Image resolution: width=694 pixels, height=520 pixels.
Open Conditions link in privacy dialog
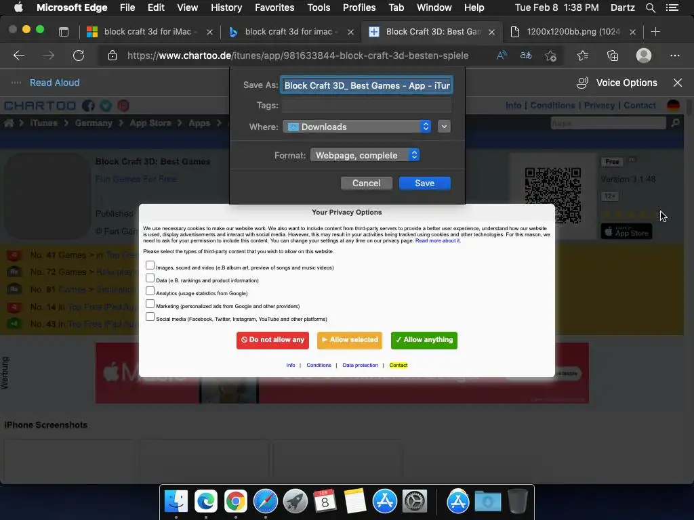[x=319, y=365]
